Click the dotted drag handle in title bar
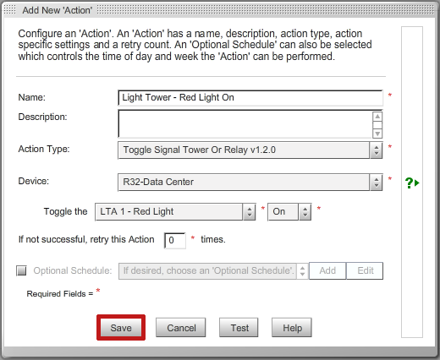The image size is (440, 360). [x=10, y=10]
